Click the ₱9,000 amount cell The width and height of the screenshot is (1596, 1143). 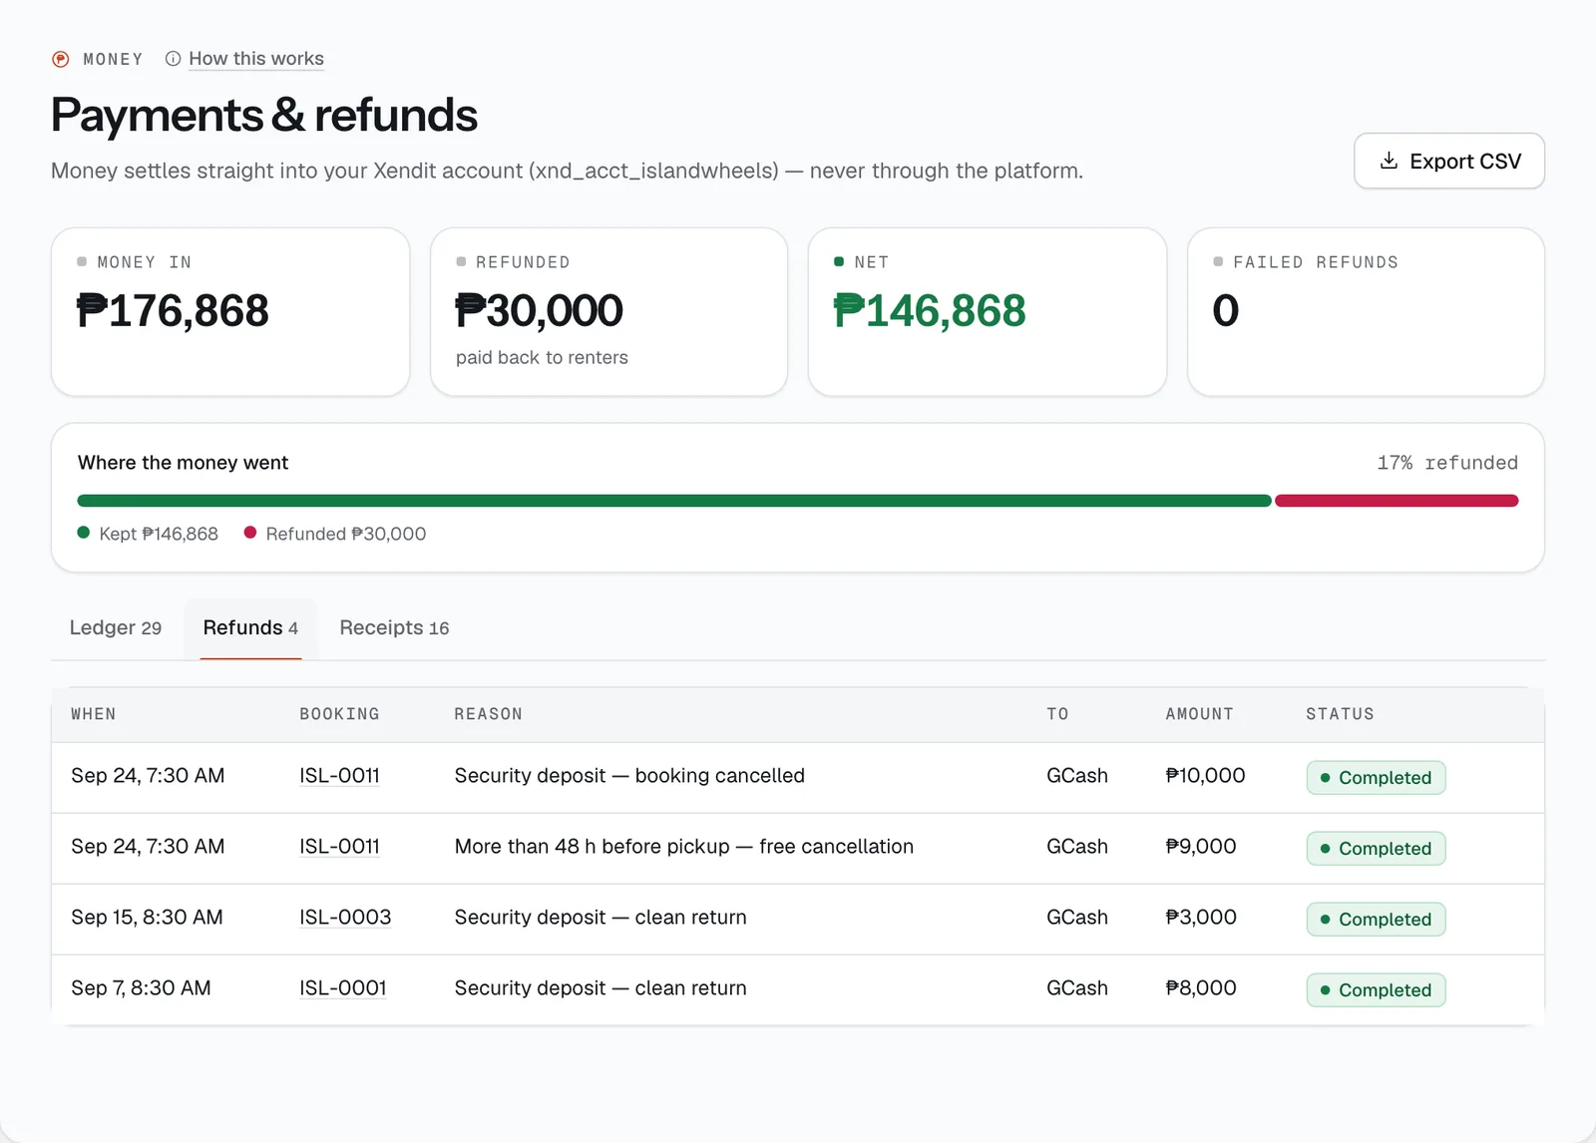(1201, 847)
